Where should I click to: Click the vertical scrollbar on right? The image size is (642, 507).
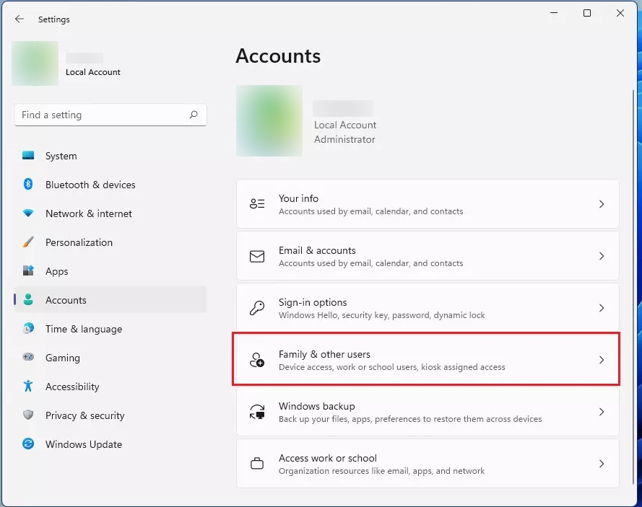pos(633,286)
